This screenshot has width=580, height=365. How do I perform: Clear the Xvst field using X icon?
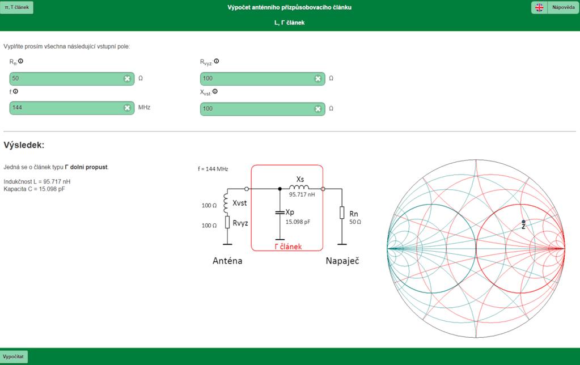coord(317,109)
